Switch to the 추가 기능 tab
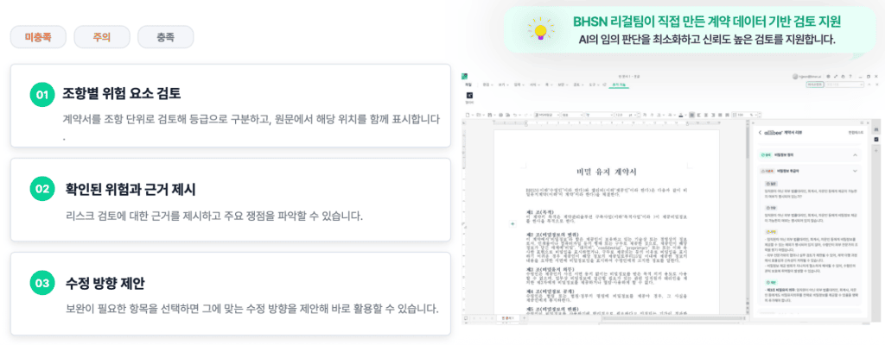Viewport: 885px width, 345px height. 619,85
